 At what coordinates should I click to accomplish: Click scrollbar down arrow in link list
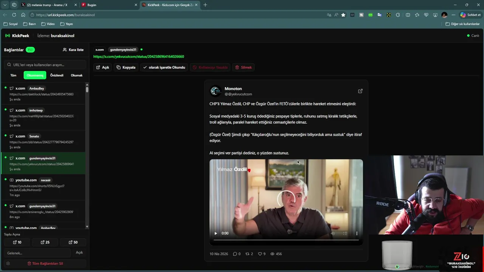(x=87, y=227)
